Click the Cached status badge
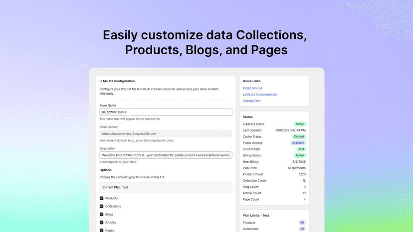The width and height of the screenshot is (413, 232). [x=299, y=136]
